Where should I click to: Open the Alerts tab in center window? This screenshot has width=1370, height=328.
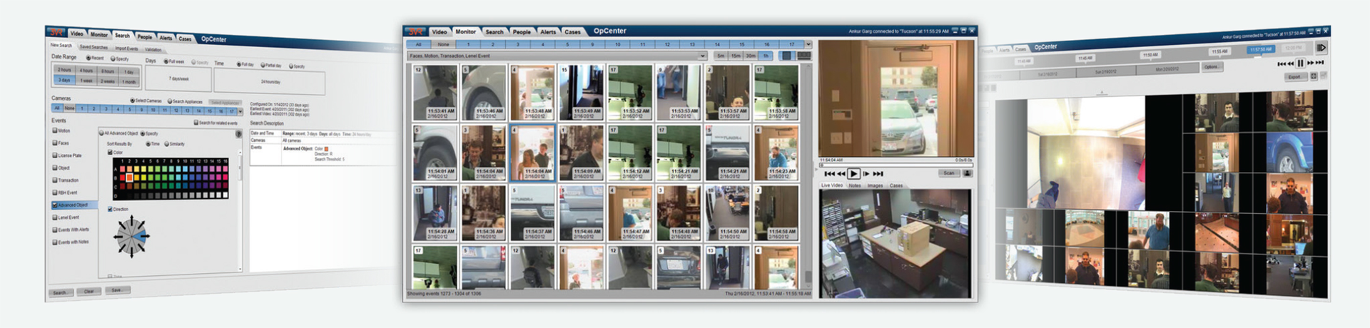click(x=548, y=31)
